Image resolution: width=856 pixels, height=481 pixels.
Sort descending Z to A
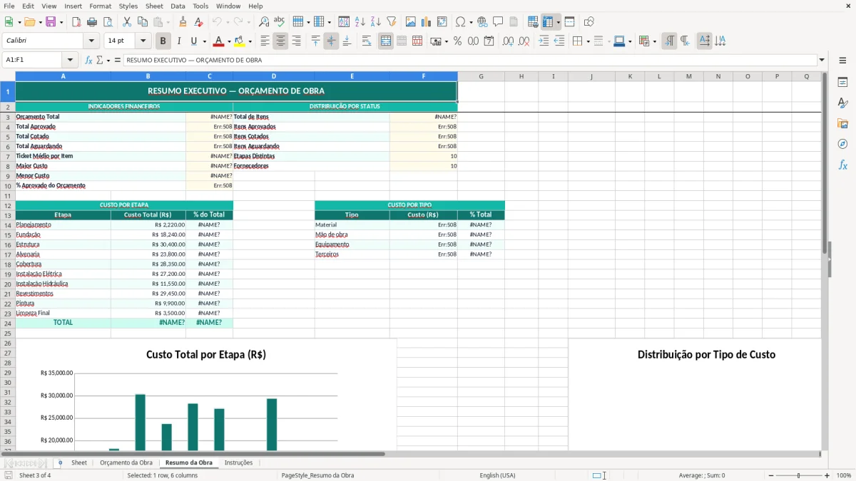[x=375, y=22]
